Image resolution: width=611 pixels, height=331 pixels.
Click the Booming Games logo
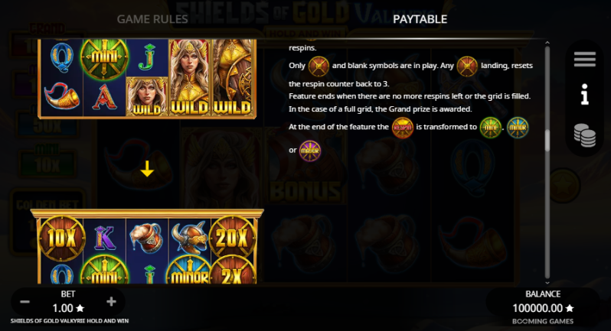pos(542,321)
